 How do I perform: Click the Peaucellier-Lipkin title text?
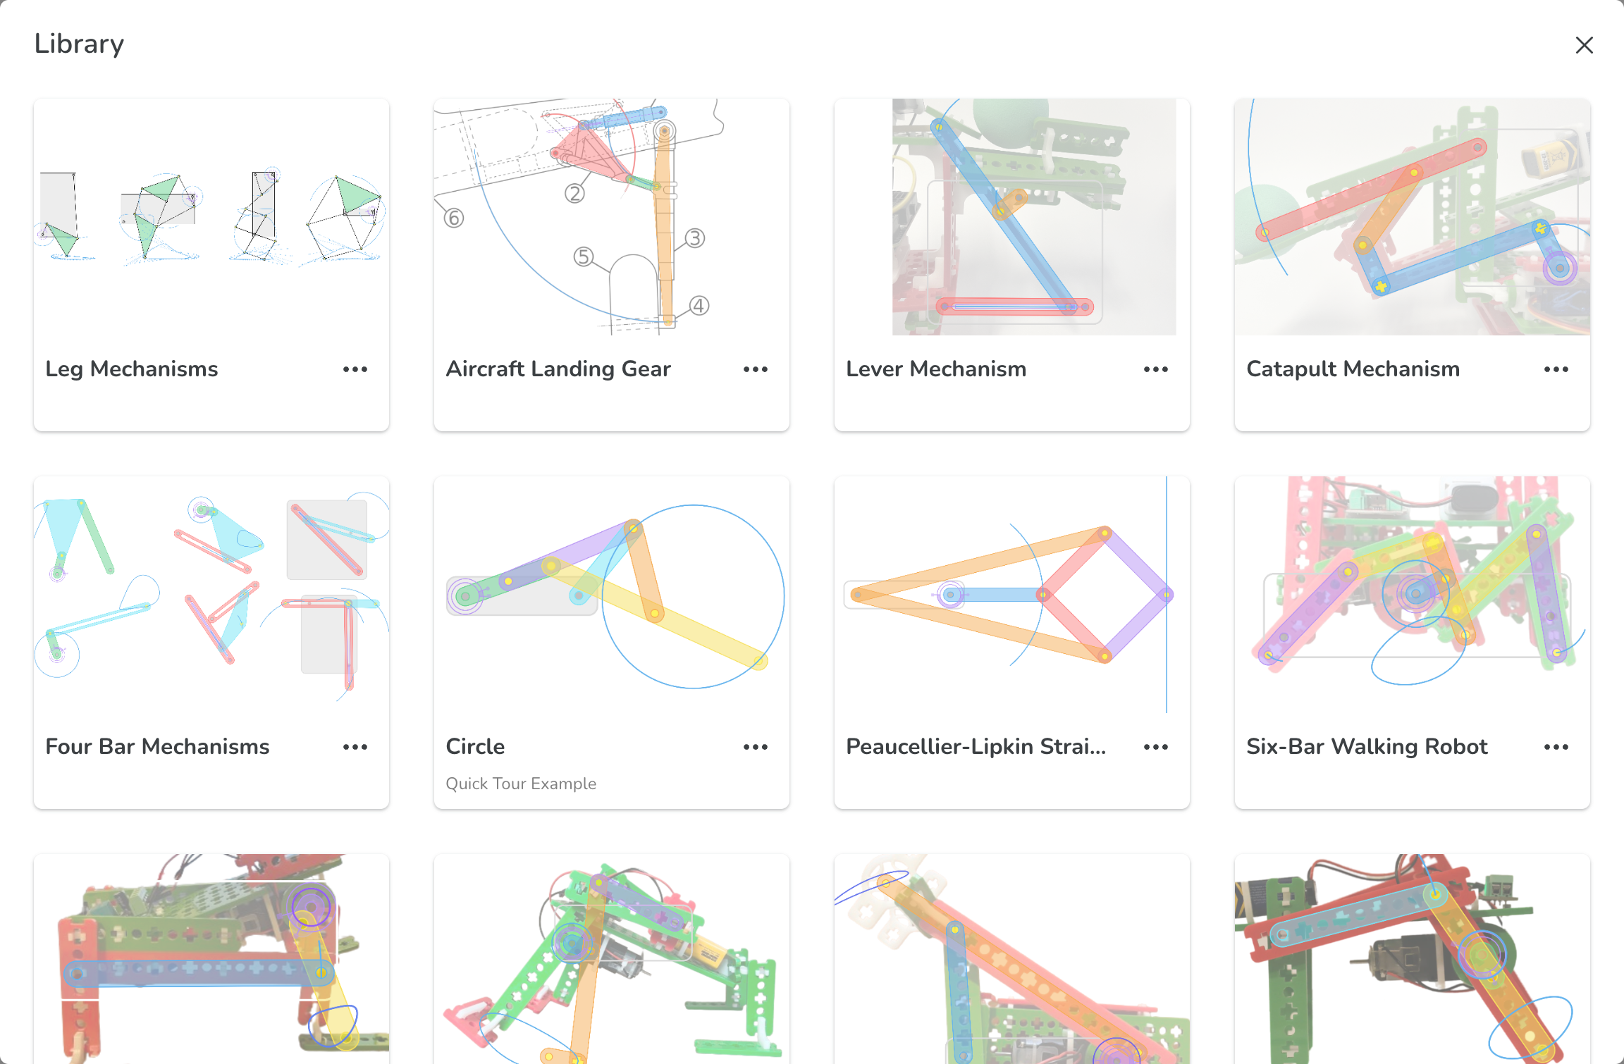976,747
